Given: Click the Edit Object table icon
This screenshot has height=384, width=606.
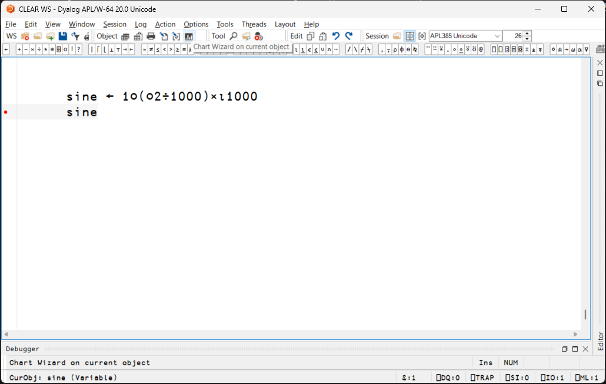Looking at the screenshot, I should point(125,36).
